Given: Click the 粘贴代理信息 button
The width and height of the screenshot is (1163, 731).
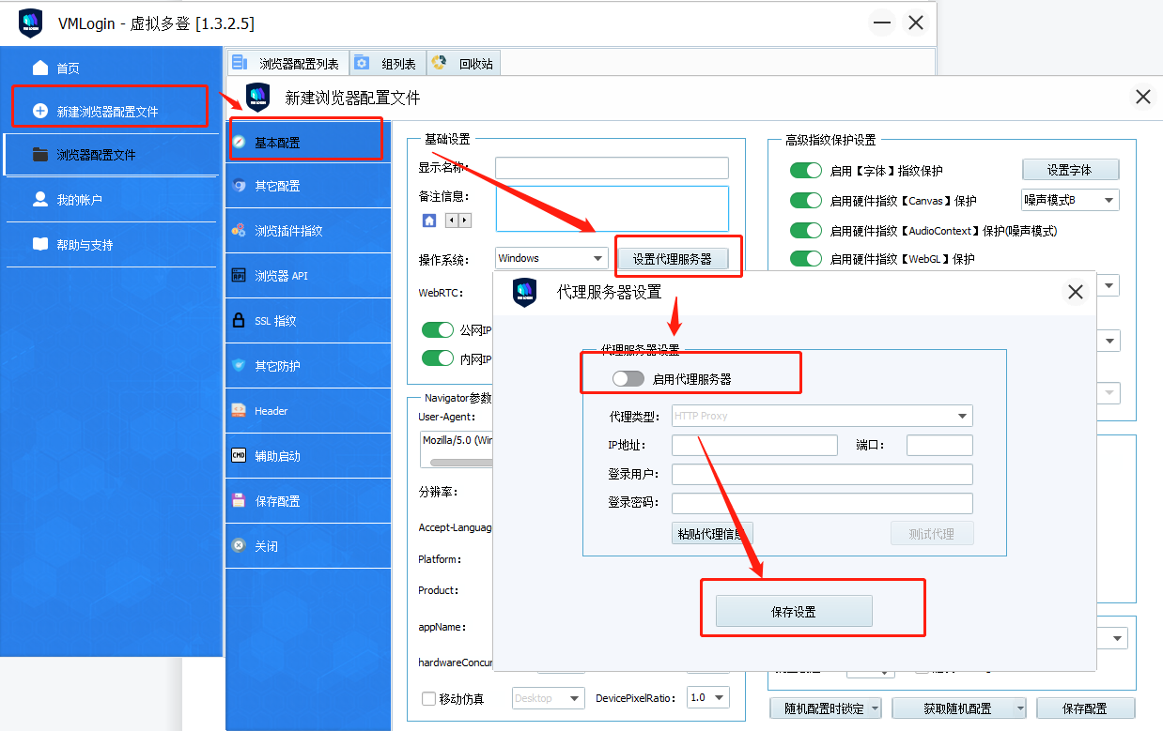Looking at the screenshot, I should click(x=712, y=534).
